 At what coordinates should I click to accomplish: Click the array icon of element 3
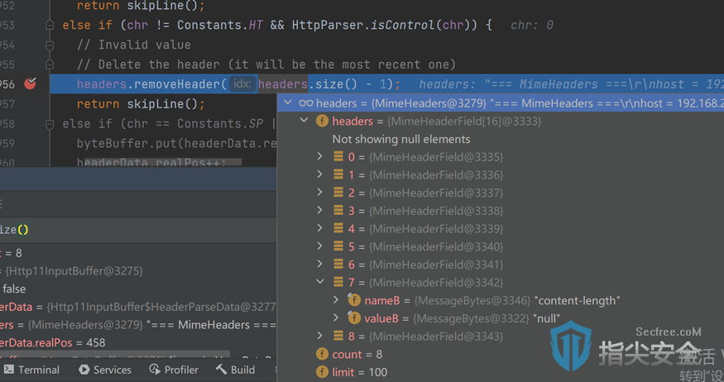pos(338,210)
